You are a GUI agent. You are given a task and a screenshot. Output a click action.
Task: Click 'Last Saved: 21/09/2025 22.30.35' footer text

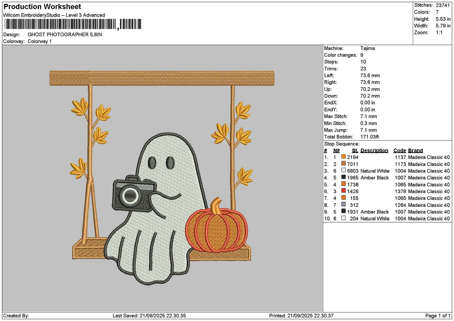click(x=149, y=316)
